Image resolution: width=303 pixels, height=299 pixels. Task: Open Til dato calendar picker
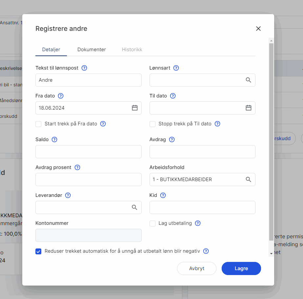[249, 108]
